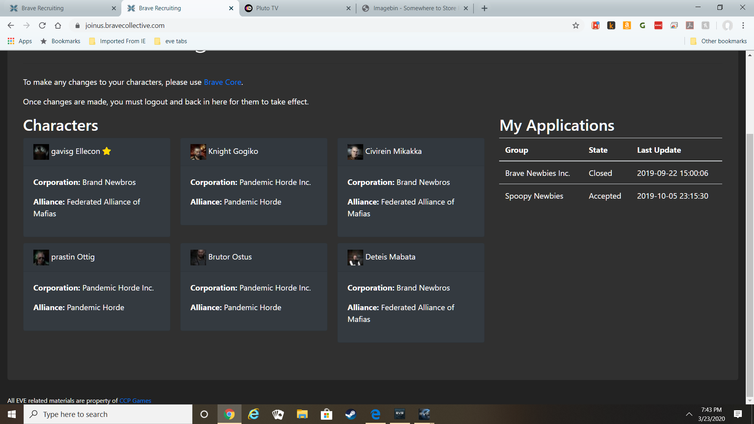Open a new browser tab
754x424 pixels.
click(x=484, y=8)
